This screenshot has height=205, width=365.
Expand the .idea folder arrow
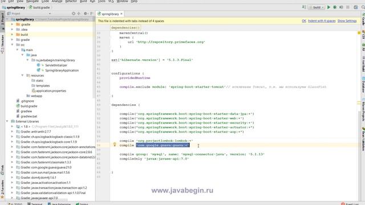[12, 29]
